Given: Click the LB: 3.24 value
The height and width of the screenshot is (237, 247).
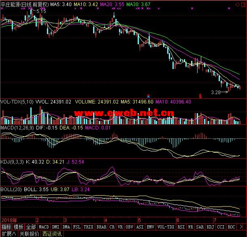Looking at the screenshot, I should click(x=81, y=189).
